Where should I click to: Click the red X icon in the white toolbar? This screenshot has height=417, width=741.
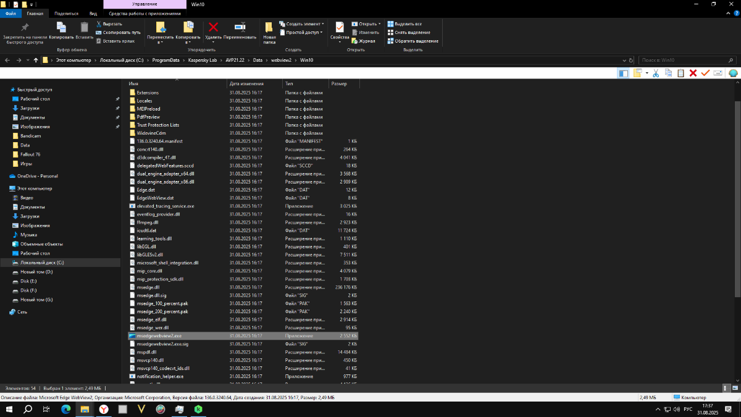(693, 73)
